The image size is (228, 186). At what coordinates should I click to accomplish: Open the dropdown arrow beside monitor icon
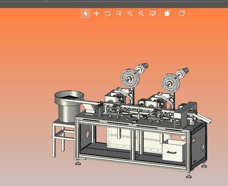point(160,13)
